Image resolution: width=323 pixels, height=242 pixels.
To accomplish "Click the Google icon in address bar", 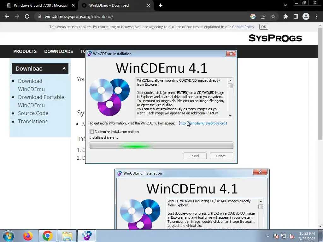I will [253, 16].
